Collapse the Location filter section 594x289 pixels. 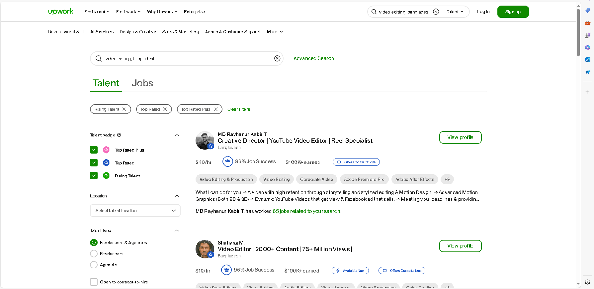(x=177, y=196)
